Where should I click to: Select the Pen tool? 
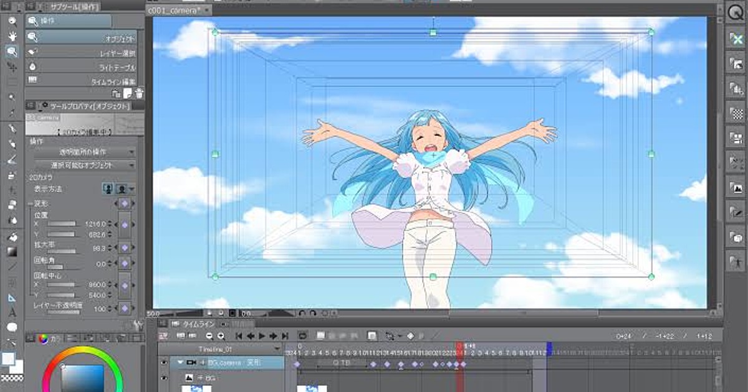tap(12, 129)
